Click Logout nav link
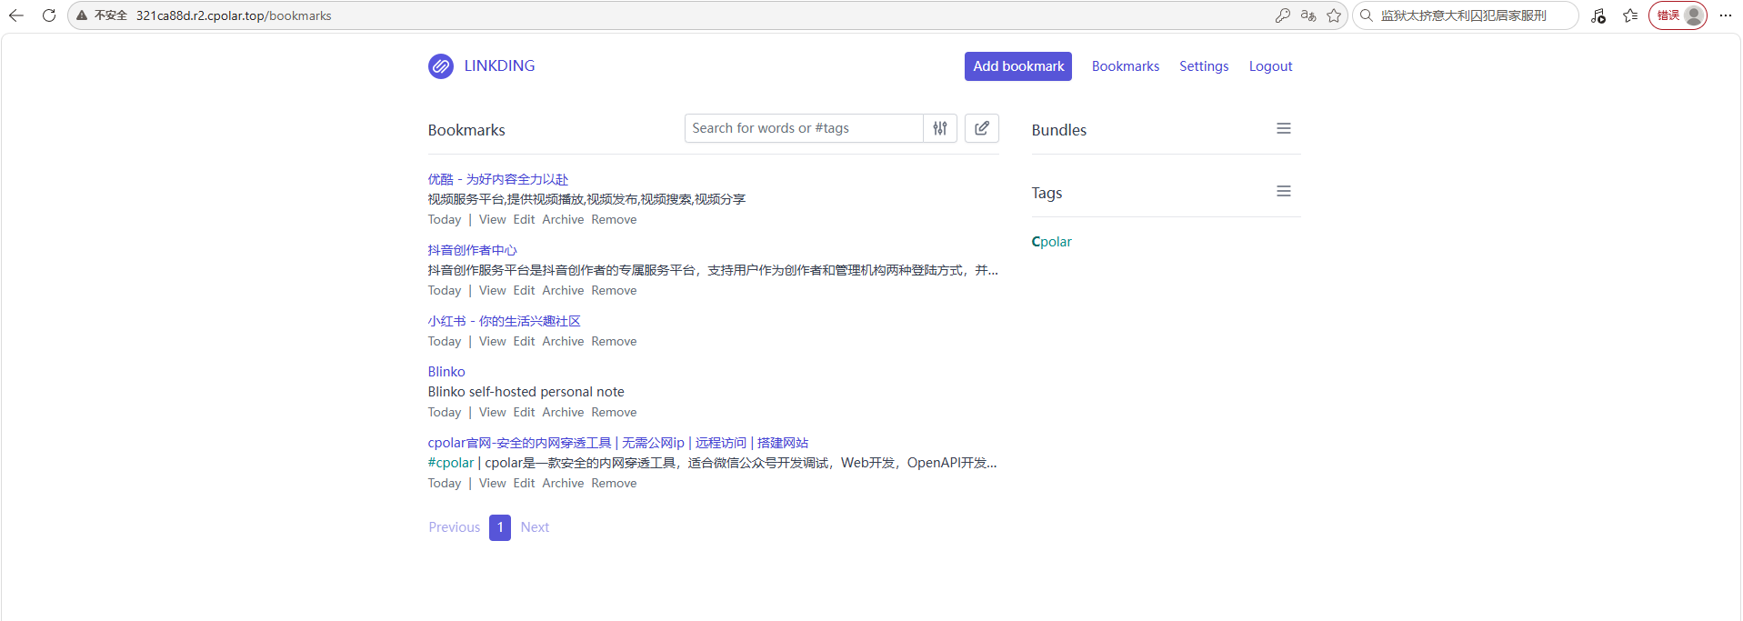The image size is (1743, 621). (1270, 66)
